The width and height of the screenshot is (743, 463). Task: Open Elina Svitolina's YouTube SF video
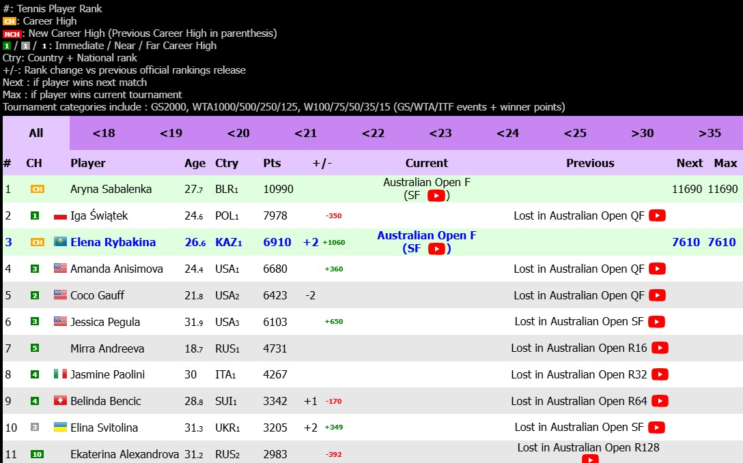click(x=656, y=427)
